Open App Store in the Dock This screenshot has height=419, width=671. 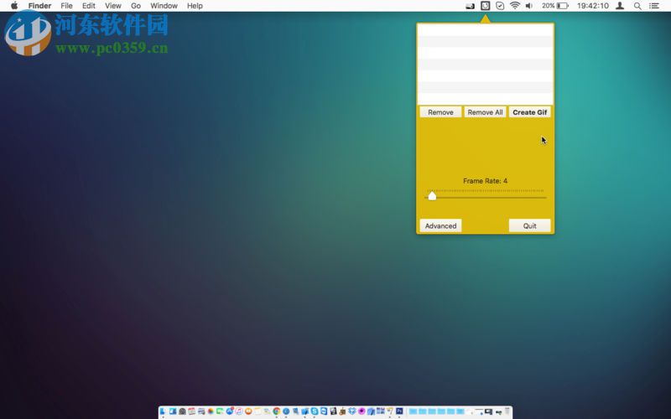point(230,411)
